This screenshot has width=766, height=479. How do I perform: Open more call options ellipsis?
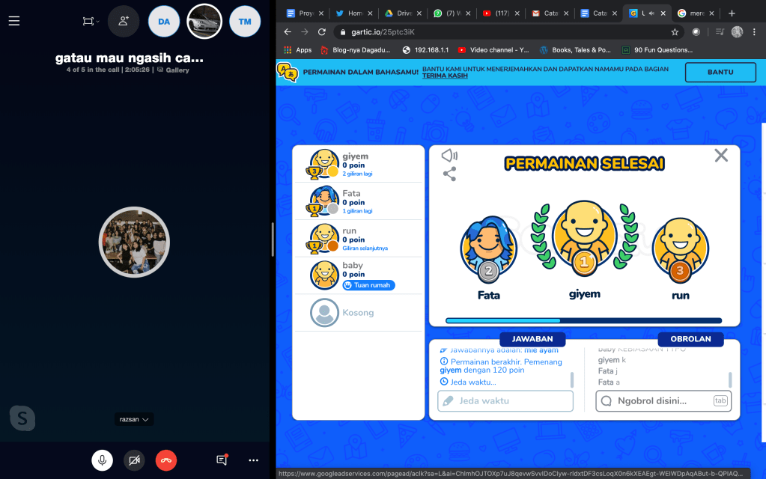click(x=254, y=460)
